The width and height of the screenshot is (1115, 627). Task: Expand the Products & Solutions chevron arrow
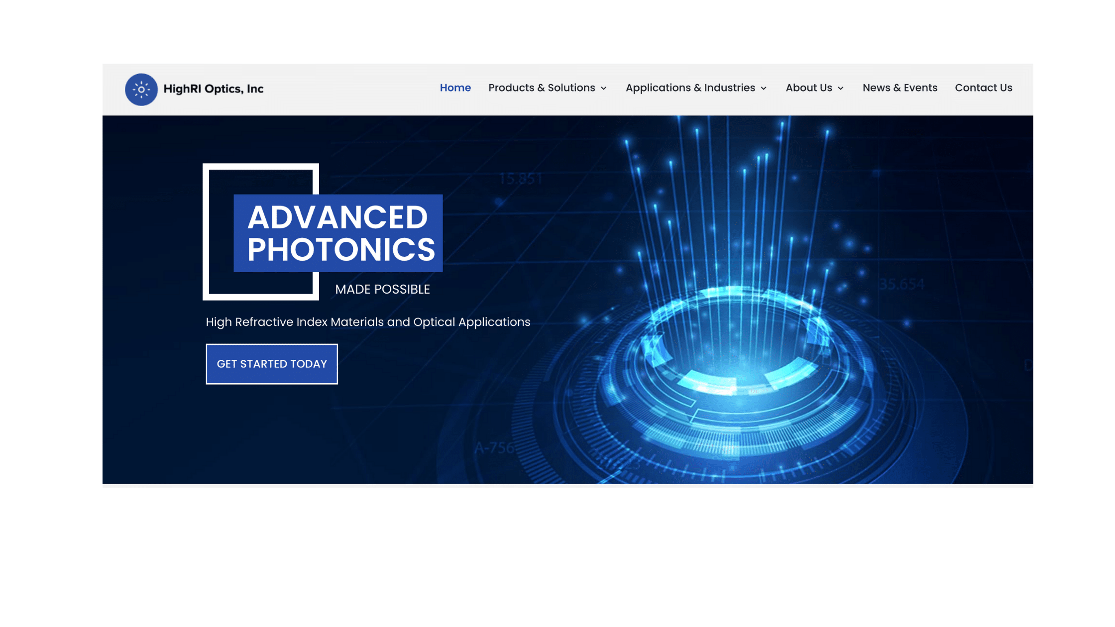(x=604, y=89)
